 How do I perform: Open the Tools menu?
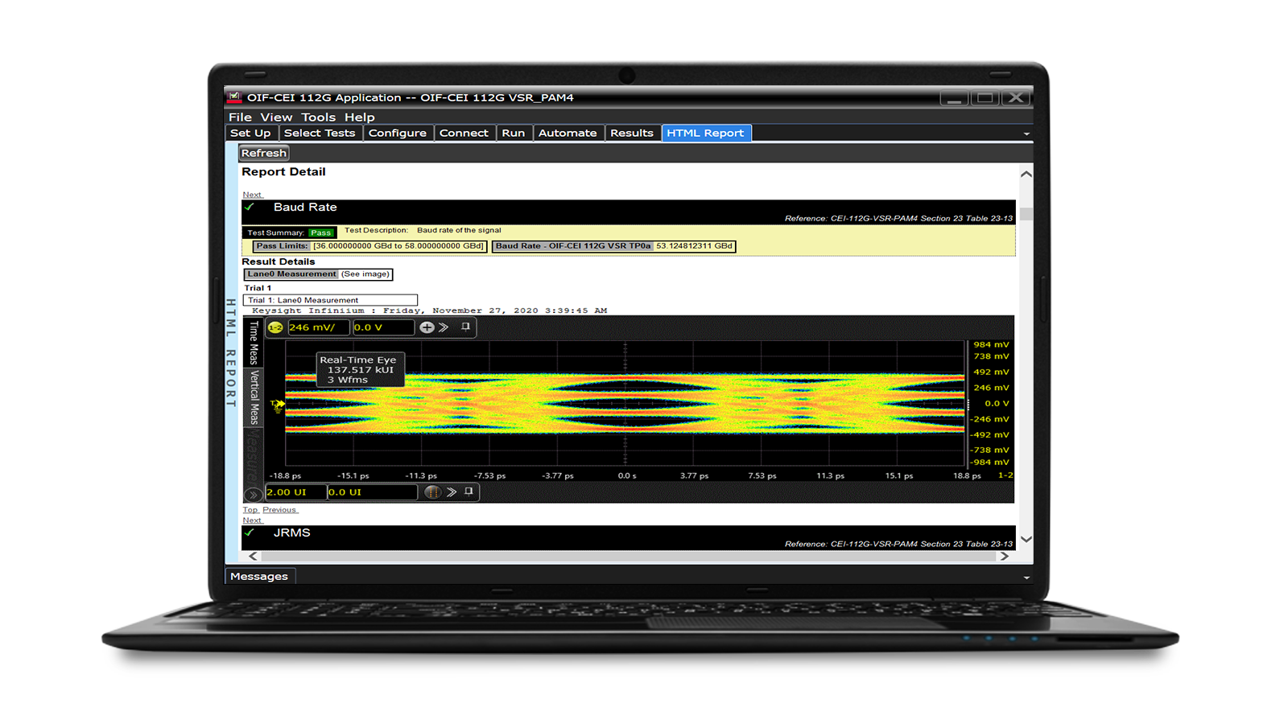click(x=319, y=117)
